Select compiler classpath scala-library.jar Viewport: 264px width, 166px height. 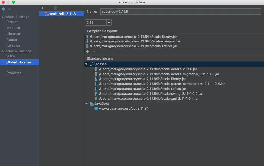pyautogui.click(x=133, y=37)
